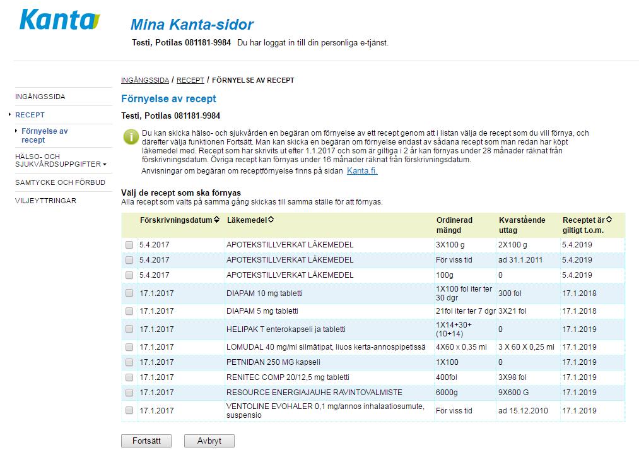Click LOMUDAL 40 mg/ml silmätipat text

tap(326, 347)
